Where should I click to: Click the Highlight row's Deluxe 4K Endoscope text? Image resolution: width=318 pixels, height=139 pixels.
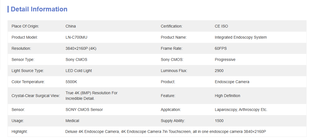tap(92, 131)
